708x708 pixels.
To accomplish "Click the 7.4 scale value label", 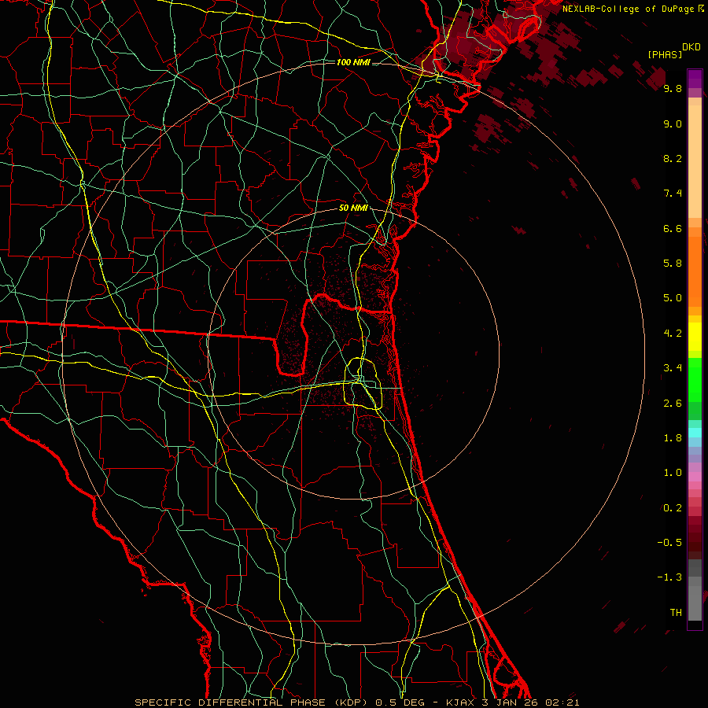I will (x=673, y=194).
